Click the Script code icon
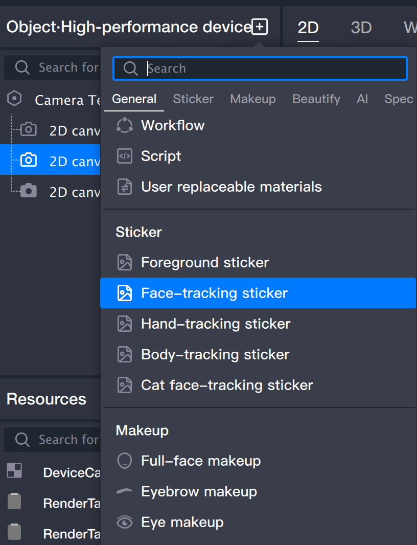The height and width of the screenshot is (545, 417). [125, 156]
